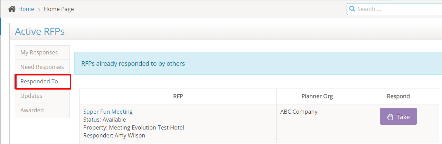Click the breadcrumb chevron separator after Home
This screenshot has width=442, height=144.
[x=39, y=9]
